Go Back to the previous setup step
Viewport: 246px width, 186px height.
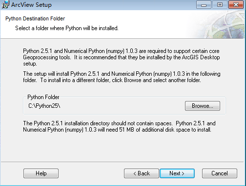click(142, 173)
